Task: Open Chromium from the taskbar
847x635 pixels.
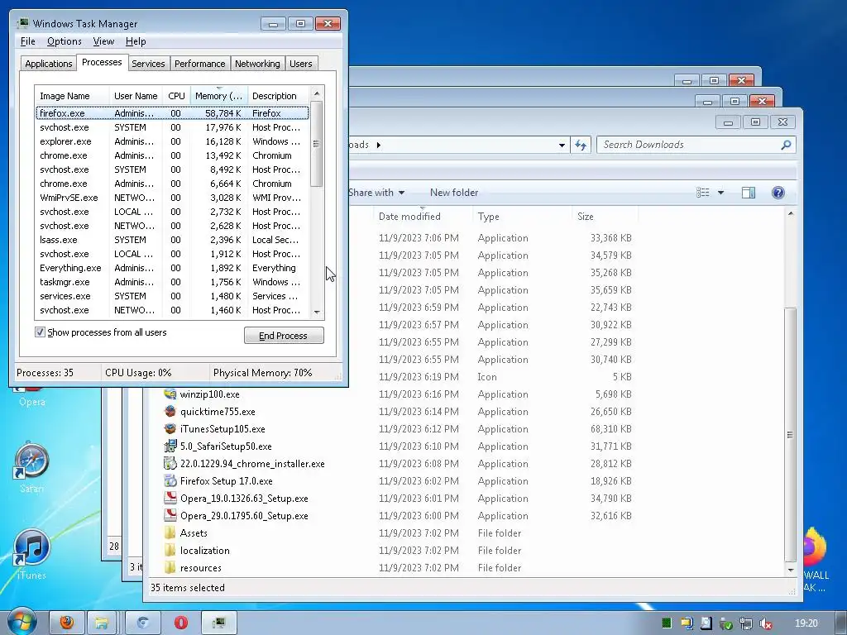Action: [x=143, y=623]
